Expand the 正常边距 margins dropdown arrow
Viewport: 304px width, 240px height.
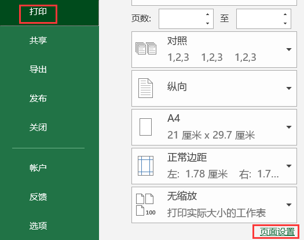point(289,166)
